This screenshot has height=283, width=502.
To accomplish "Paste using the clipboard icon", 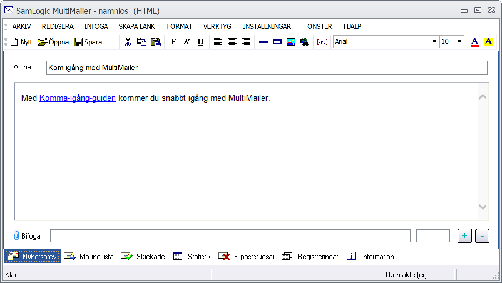I will click(x=156, y=42).
